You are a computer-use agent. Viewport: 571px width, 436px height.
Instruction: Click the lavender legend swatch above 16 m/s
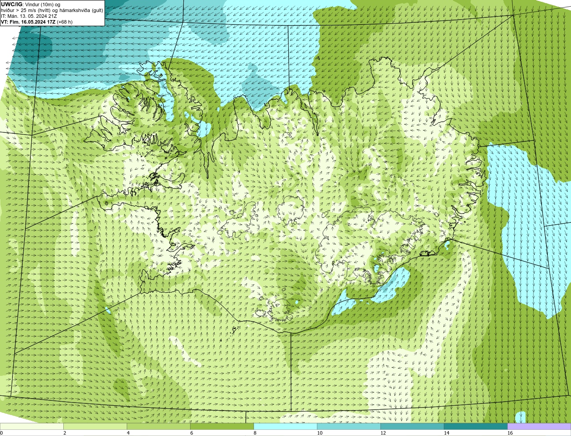click(539, 426)
